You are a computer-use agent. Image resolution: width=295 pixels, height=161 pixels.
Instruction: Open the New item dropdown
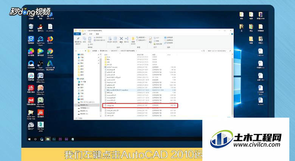[x=141, y=38]
